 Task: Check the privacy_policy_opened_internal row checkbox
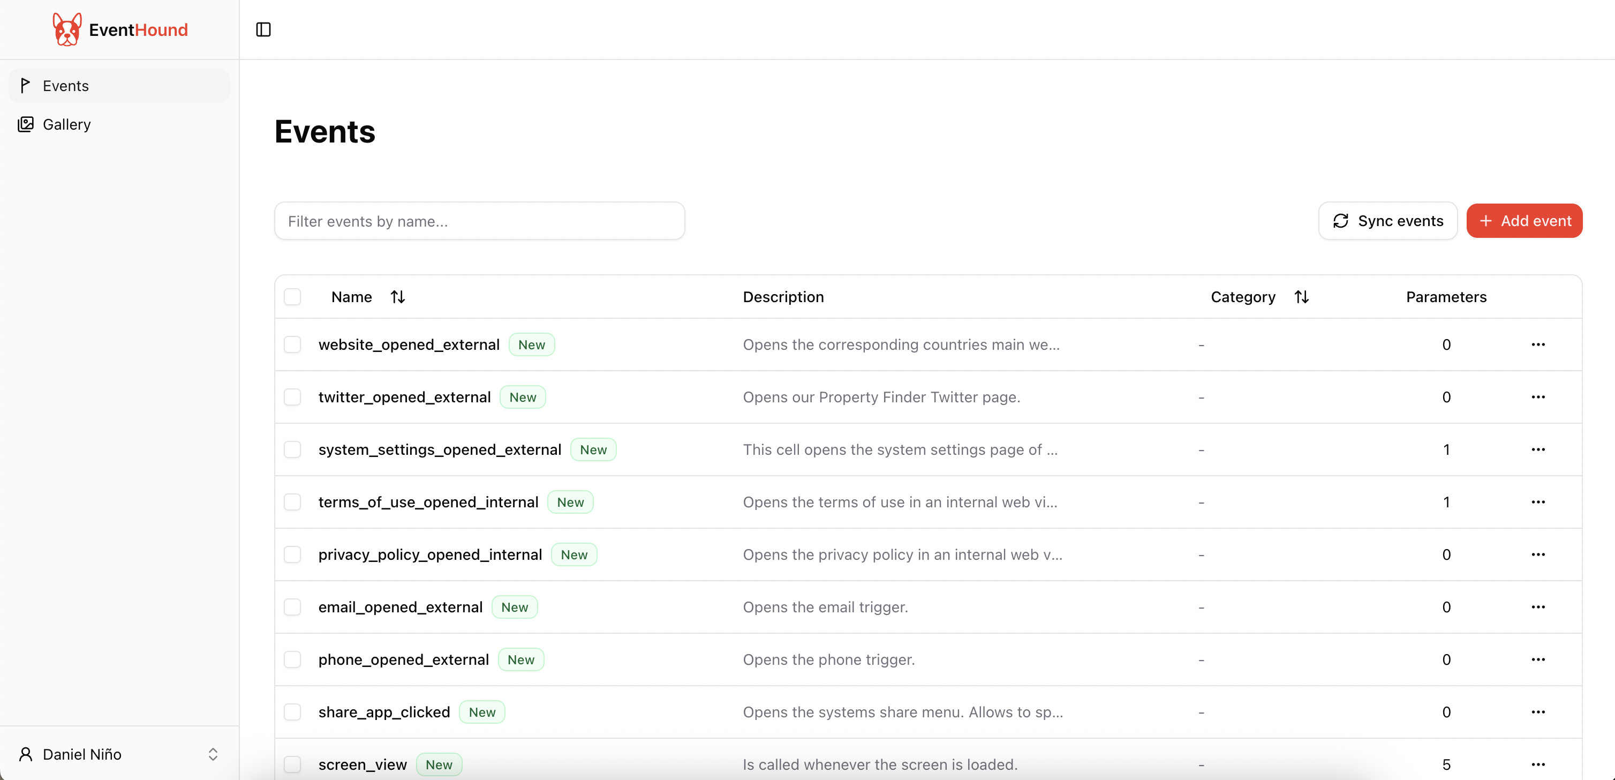click(x=292, y=555)
